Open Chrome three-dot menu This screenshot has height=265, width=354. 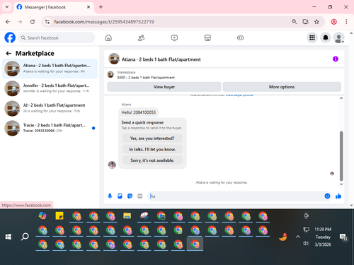click(346, 22)
